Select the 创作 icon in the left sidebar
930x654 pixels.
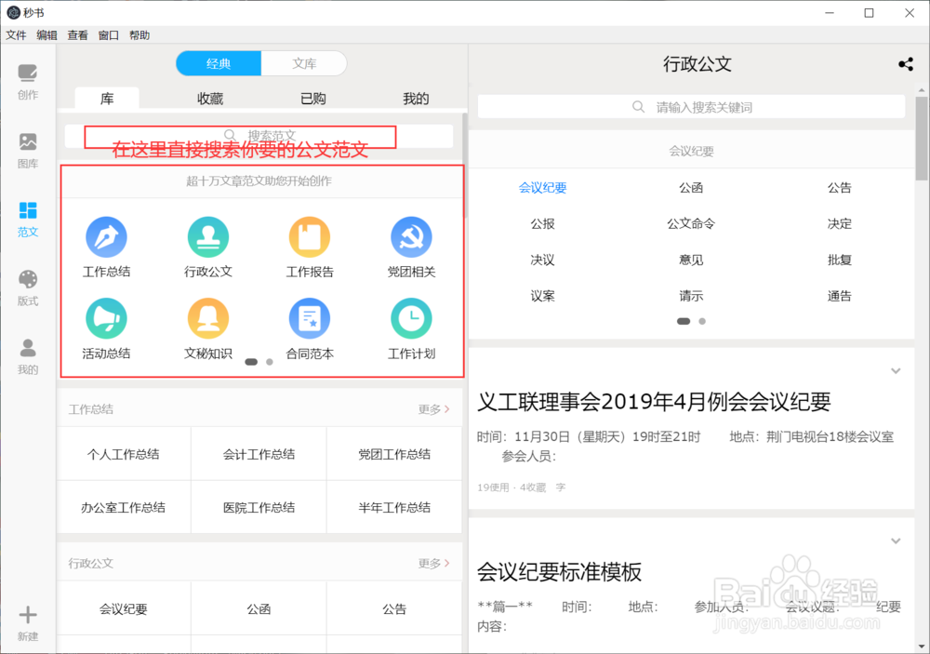[27, 79]
